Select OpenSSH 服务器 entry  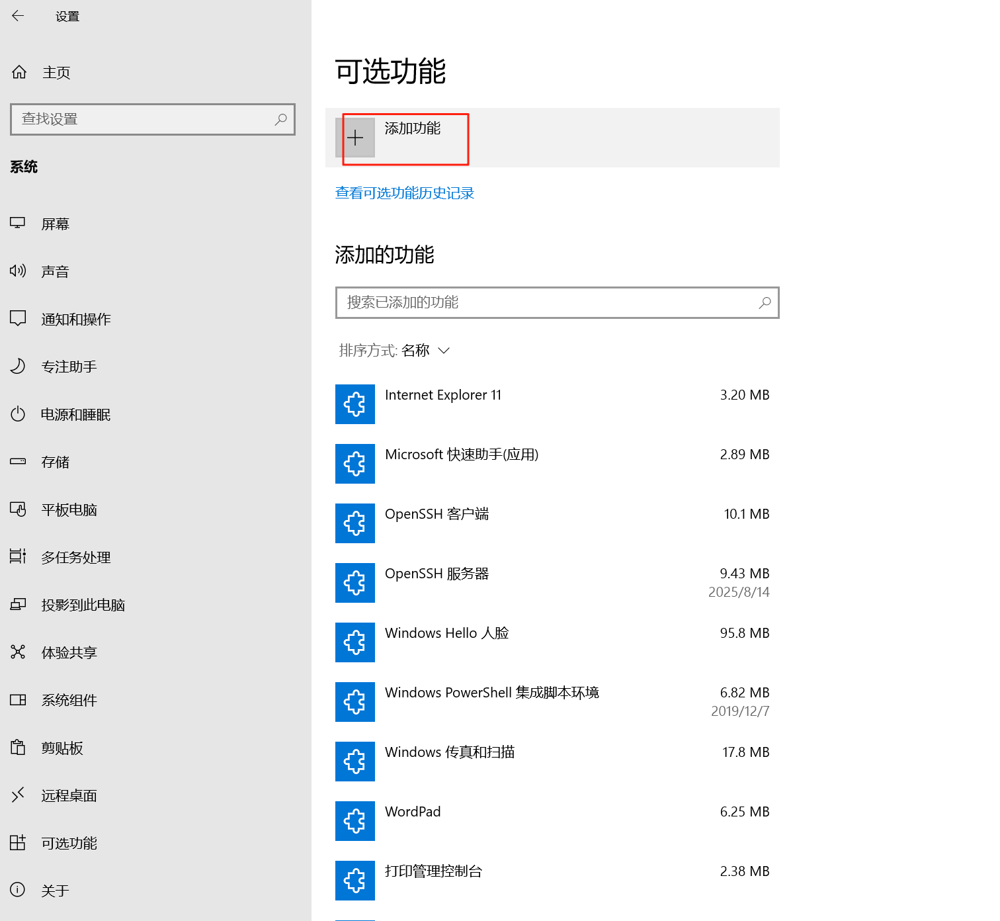tap(437, 574)
